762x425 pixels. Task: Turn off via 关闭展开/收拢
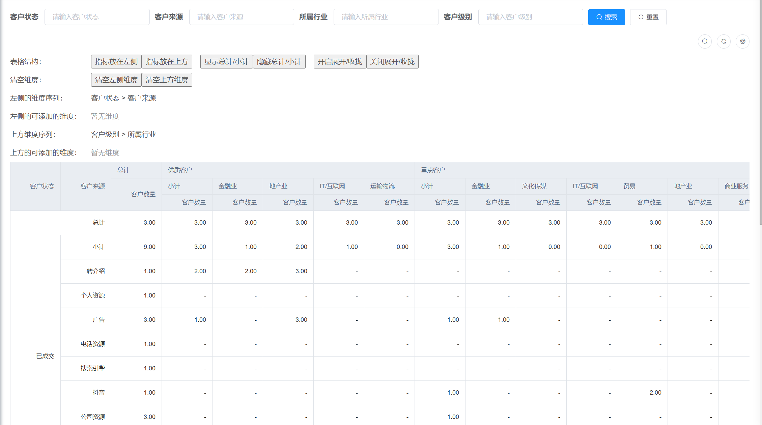click(x=392, y=62)
